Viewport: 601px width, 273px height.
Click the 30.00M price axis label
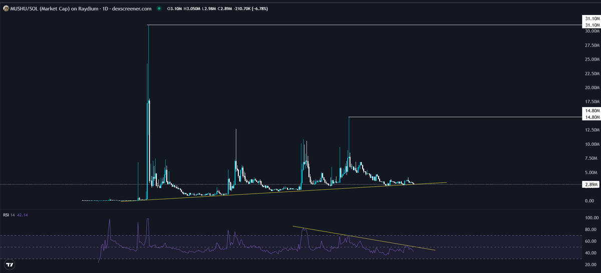592,31
